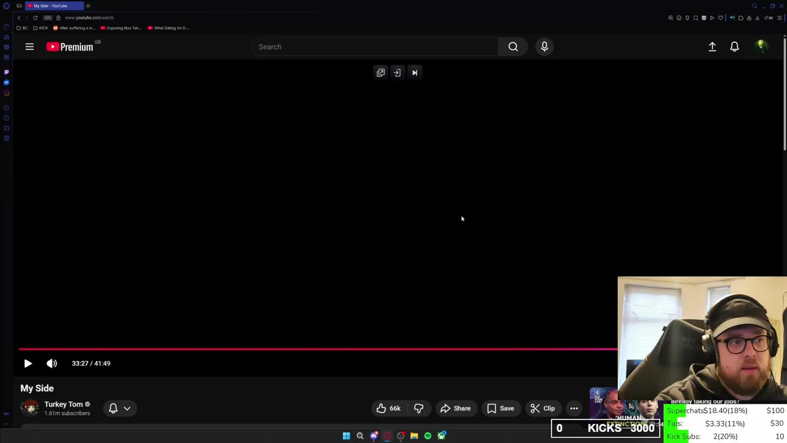Click the magnifier search button
Image resolution: width=787 pixels, height=443 pixels.
click(x=513, y=47)
